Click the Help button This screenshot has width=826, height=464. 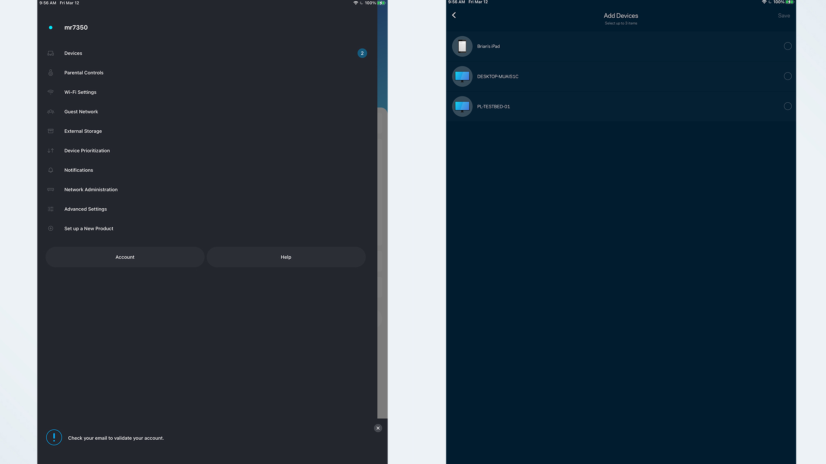pos(286,257)
